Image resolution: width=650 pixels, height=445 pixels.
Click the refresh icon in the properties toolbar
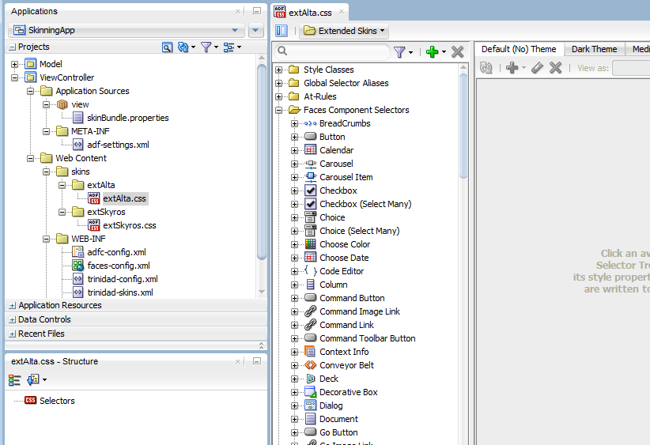pos(486,67)
